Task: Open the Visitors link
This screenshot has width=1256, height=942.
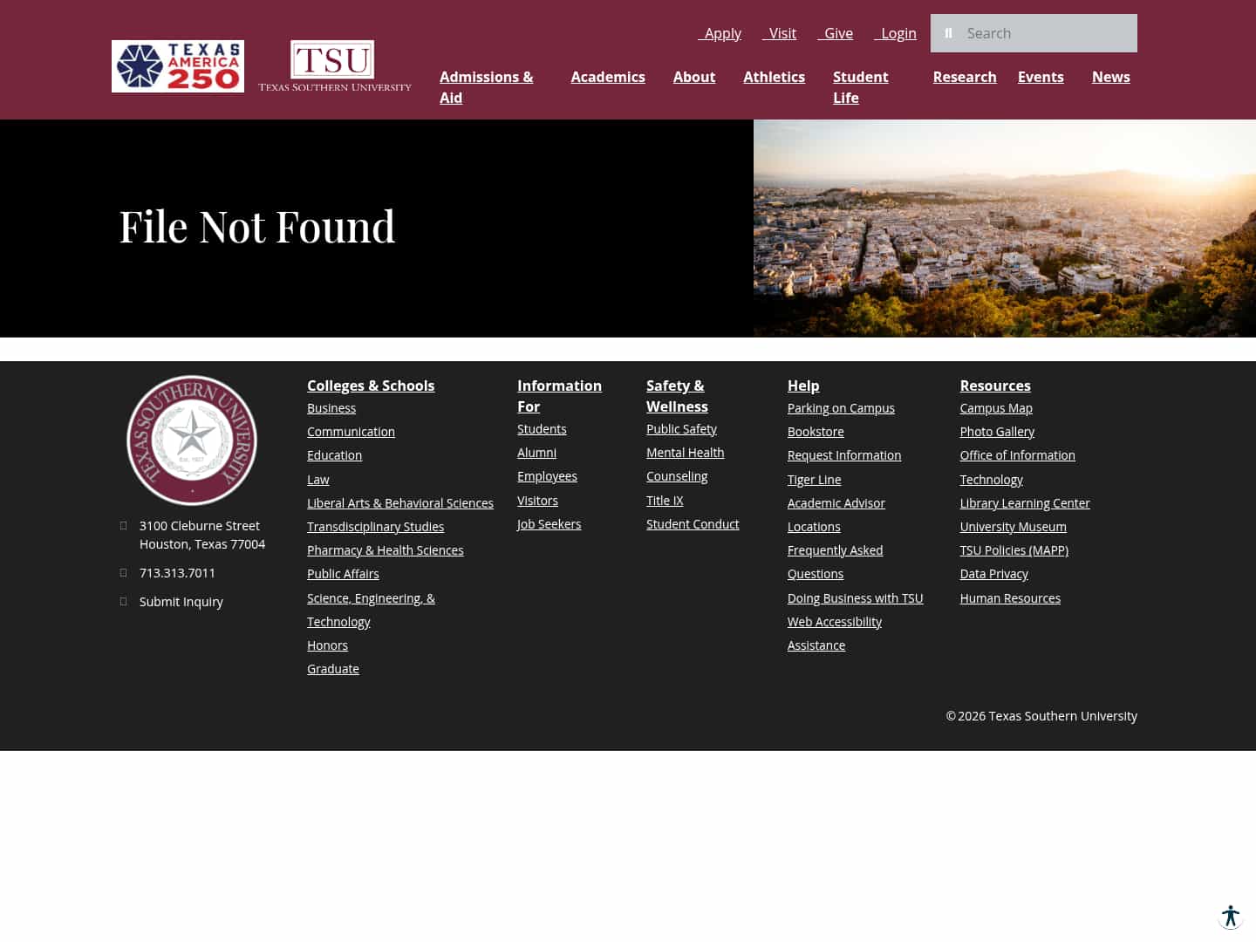Action: (x=537, y=501)
